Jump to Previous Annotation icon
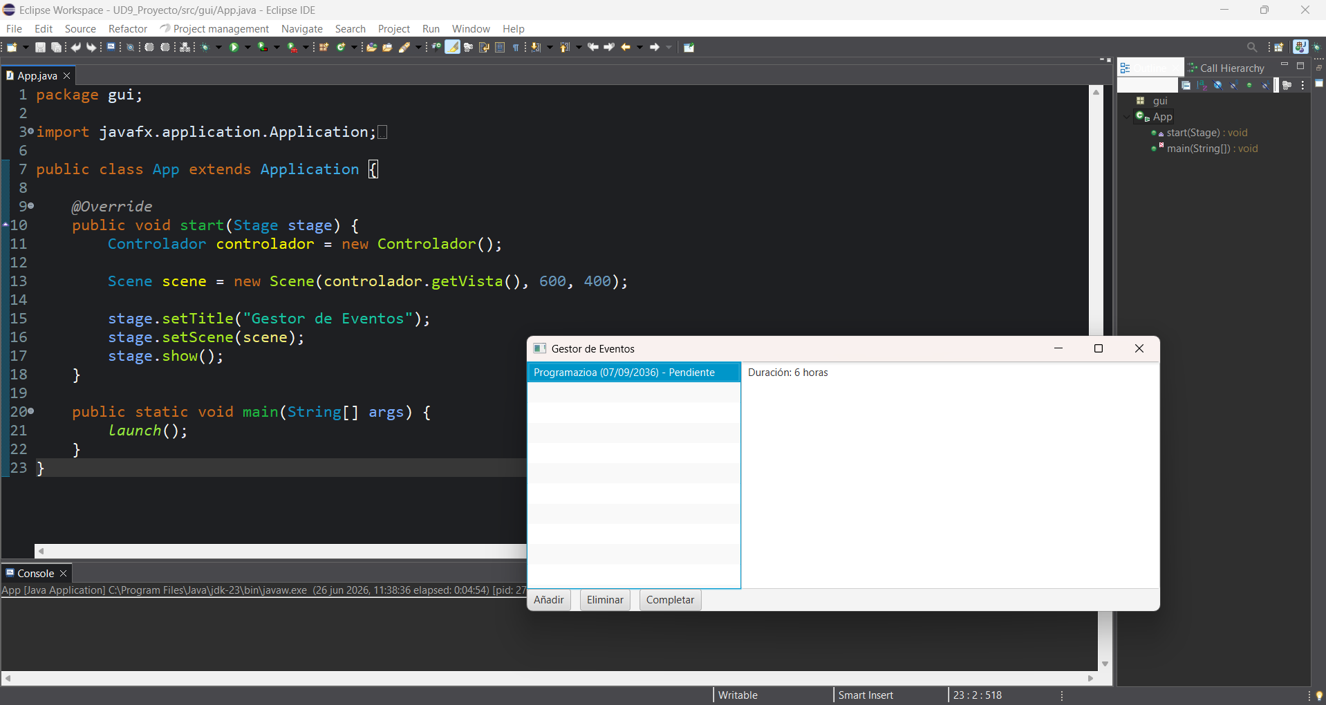Screen dimensions: 1326x705 click(564, 47)
